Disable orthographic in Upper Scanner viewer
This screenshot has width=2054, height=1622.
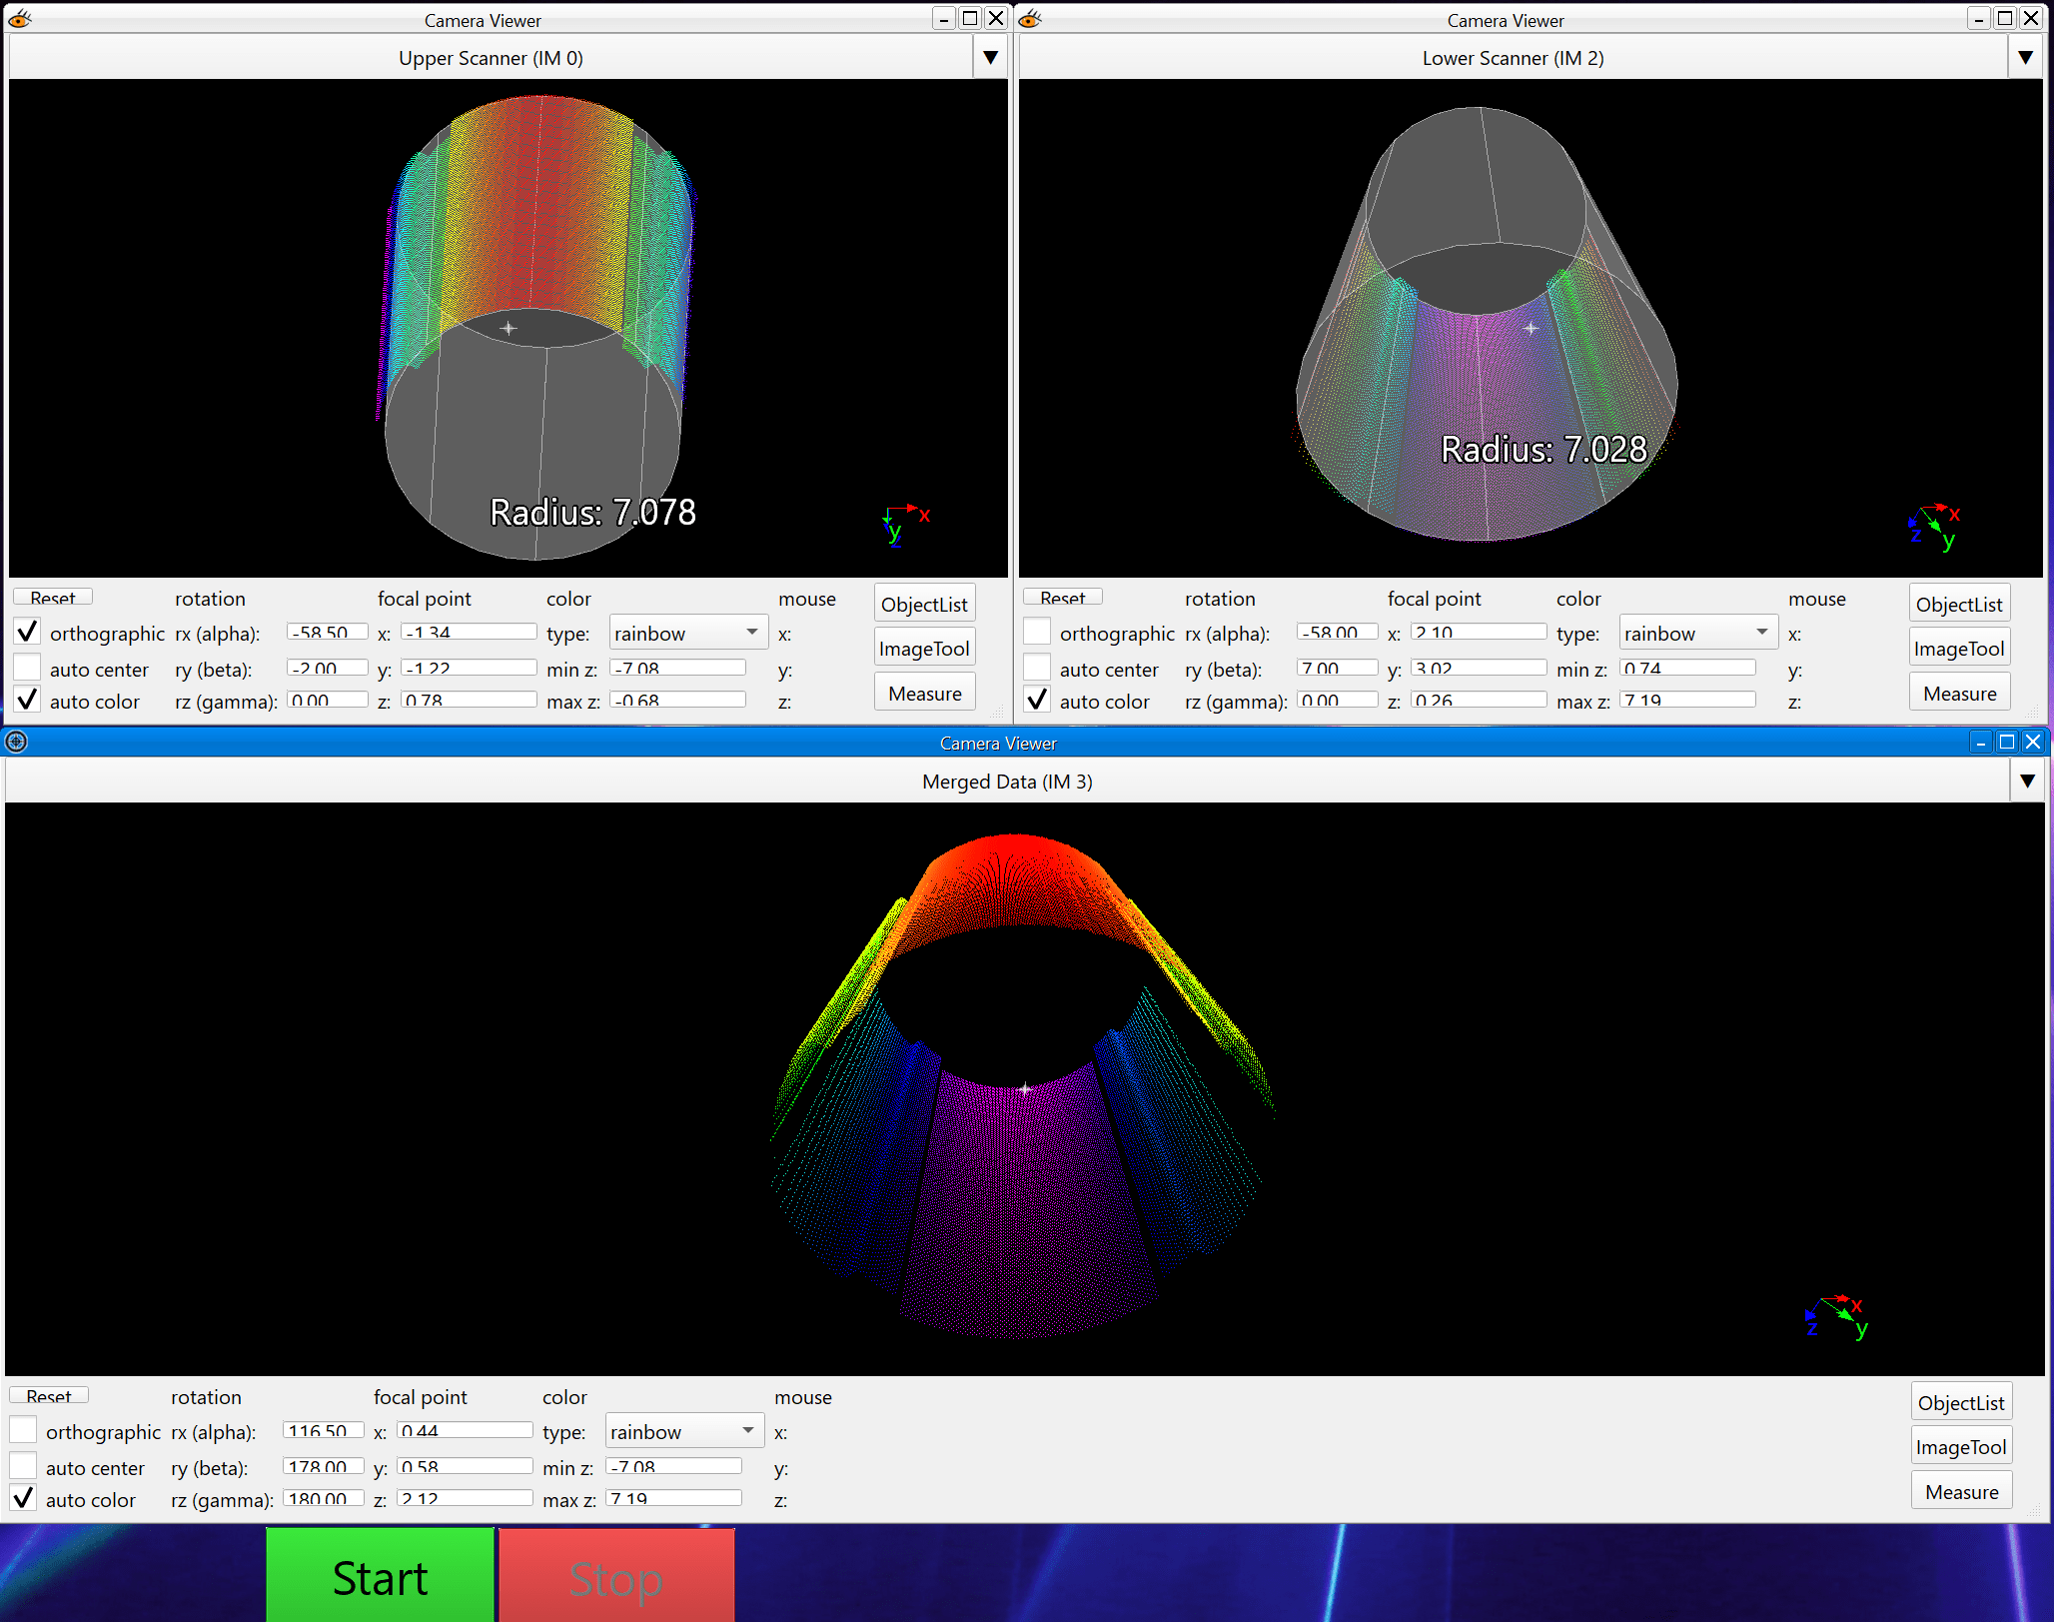(28, 633)
